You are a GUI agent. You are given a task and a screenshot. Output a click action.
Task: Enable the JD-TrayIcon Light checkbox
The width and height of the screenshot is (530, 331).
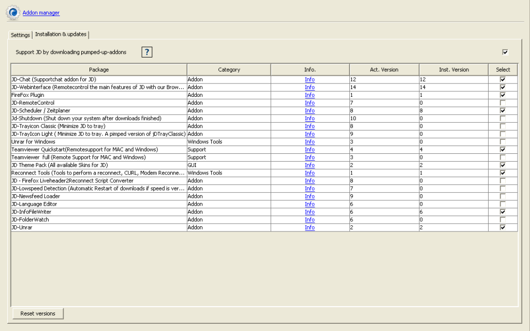(x=503, y=134)
